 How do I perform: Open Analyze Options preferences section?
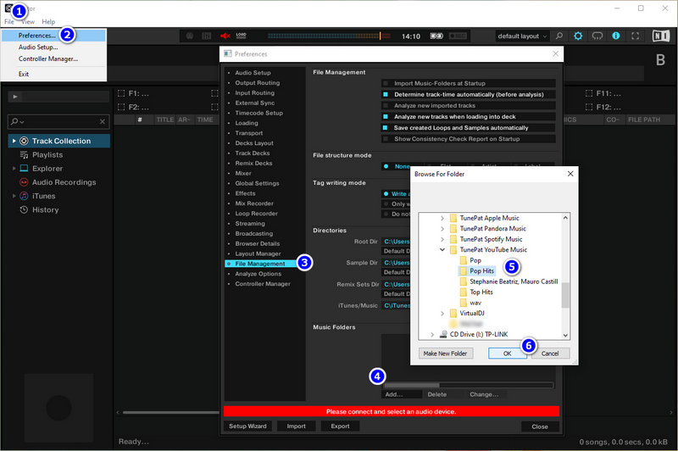(x=258, y=274)
